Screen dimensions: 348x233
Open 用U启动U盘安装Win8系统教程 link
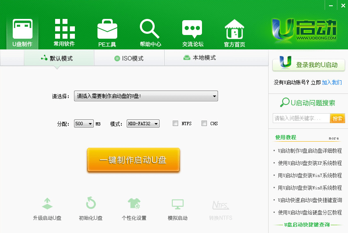(x=310, y=188)
